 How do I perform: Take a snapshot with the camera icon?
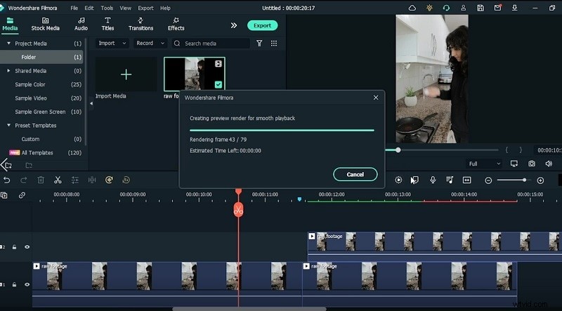[x=532, y=164]
